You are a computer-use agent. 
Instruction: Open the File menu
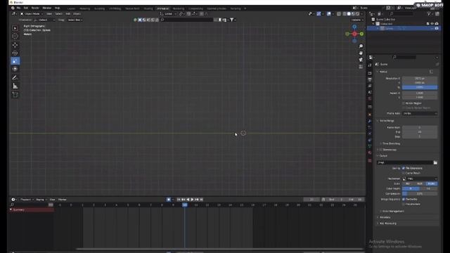click(19, 8)
